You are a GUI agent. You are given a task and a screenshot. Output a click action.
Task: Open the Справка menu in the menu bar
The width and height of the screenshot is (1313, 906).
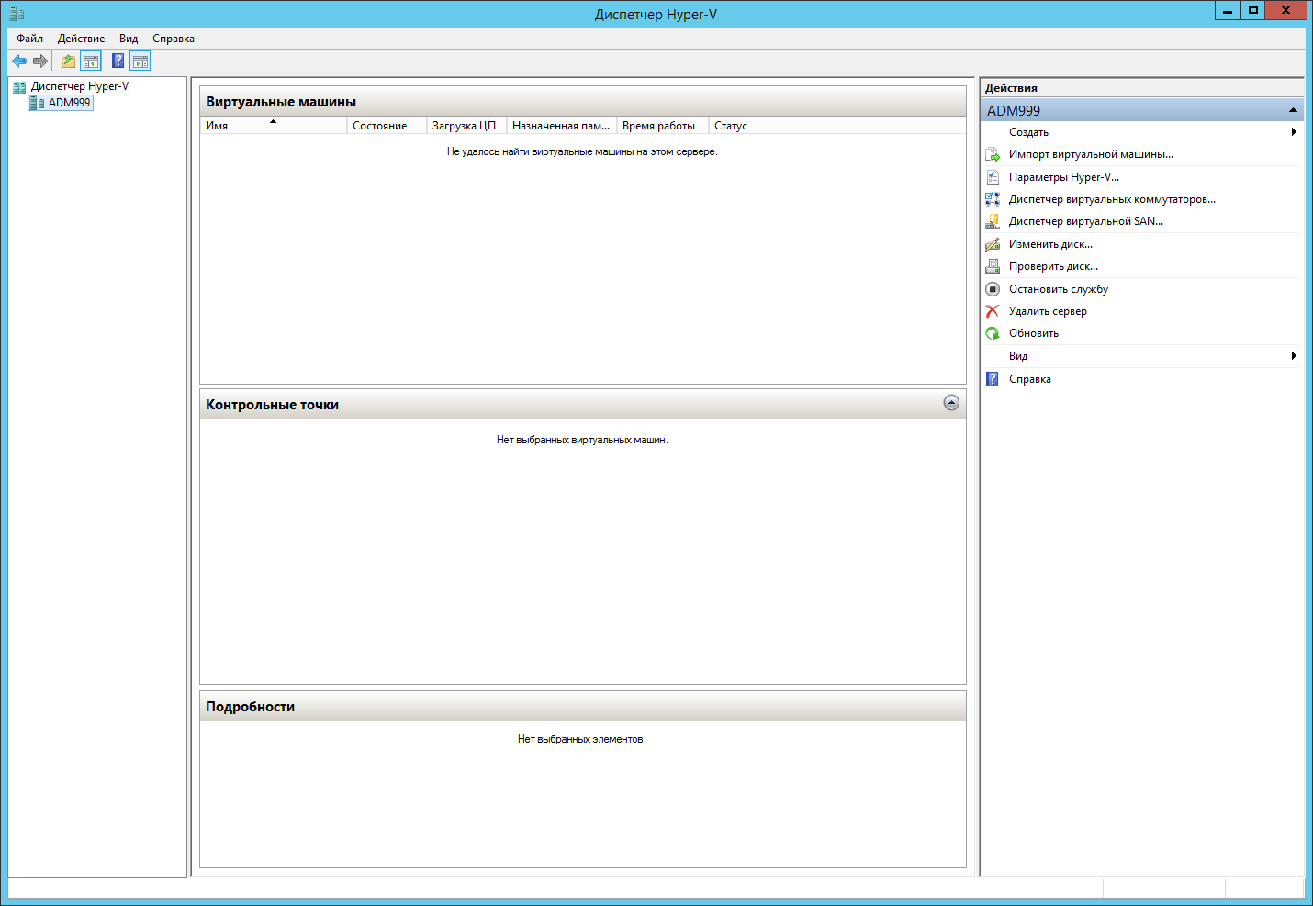click(x=174, y=39)
